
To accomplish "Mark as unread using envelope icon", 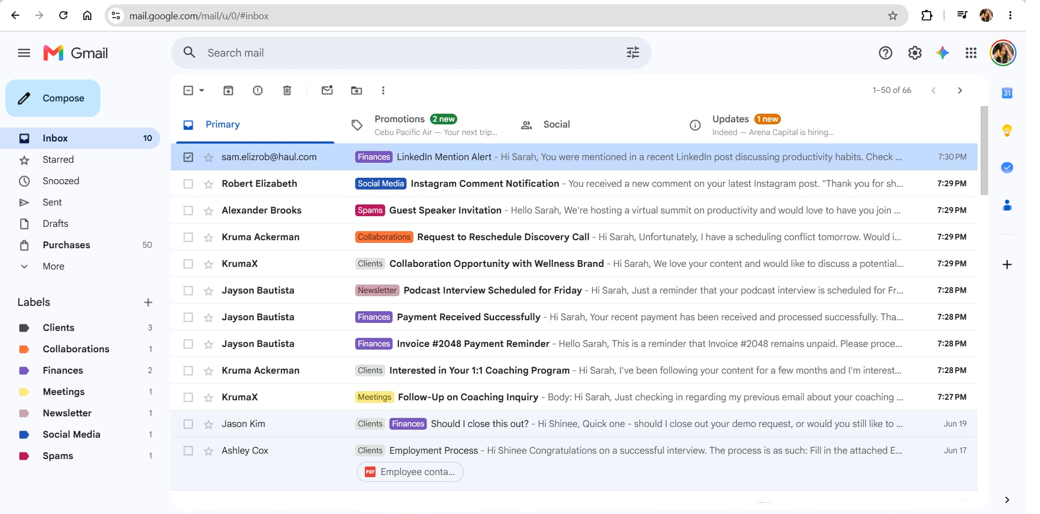I will [x=327, y=90].
